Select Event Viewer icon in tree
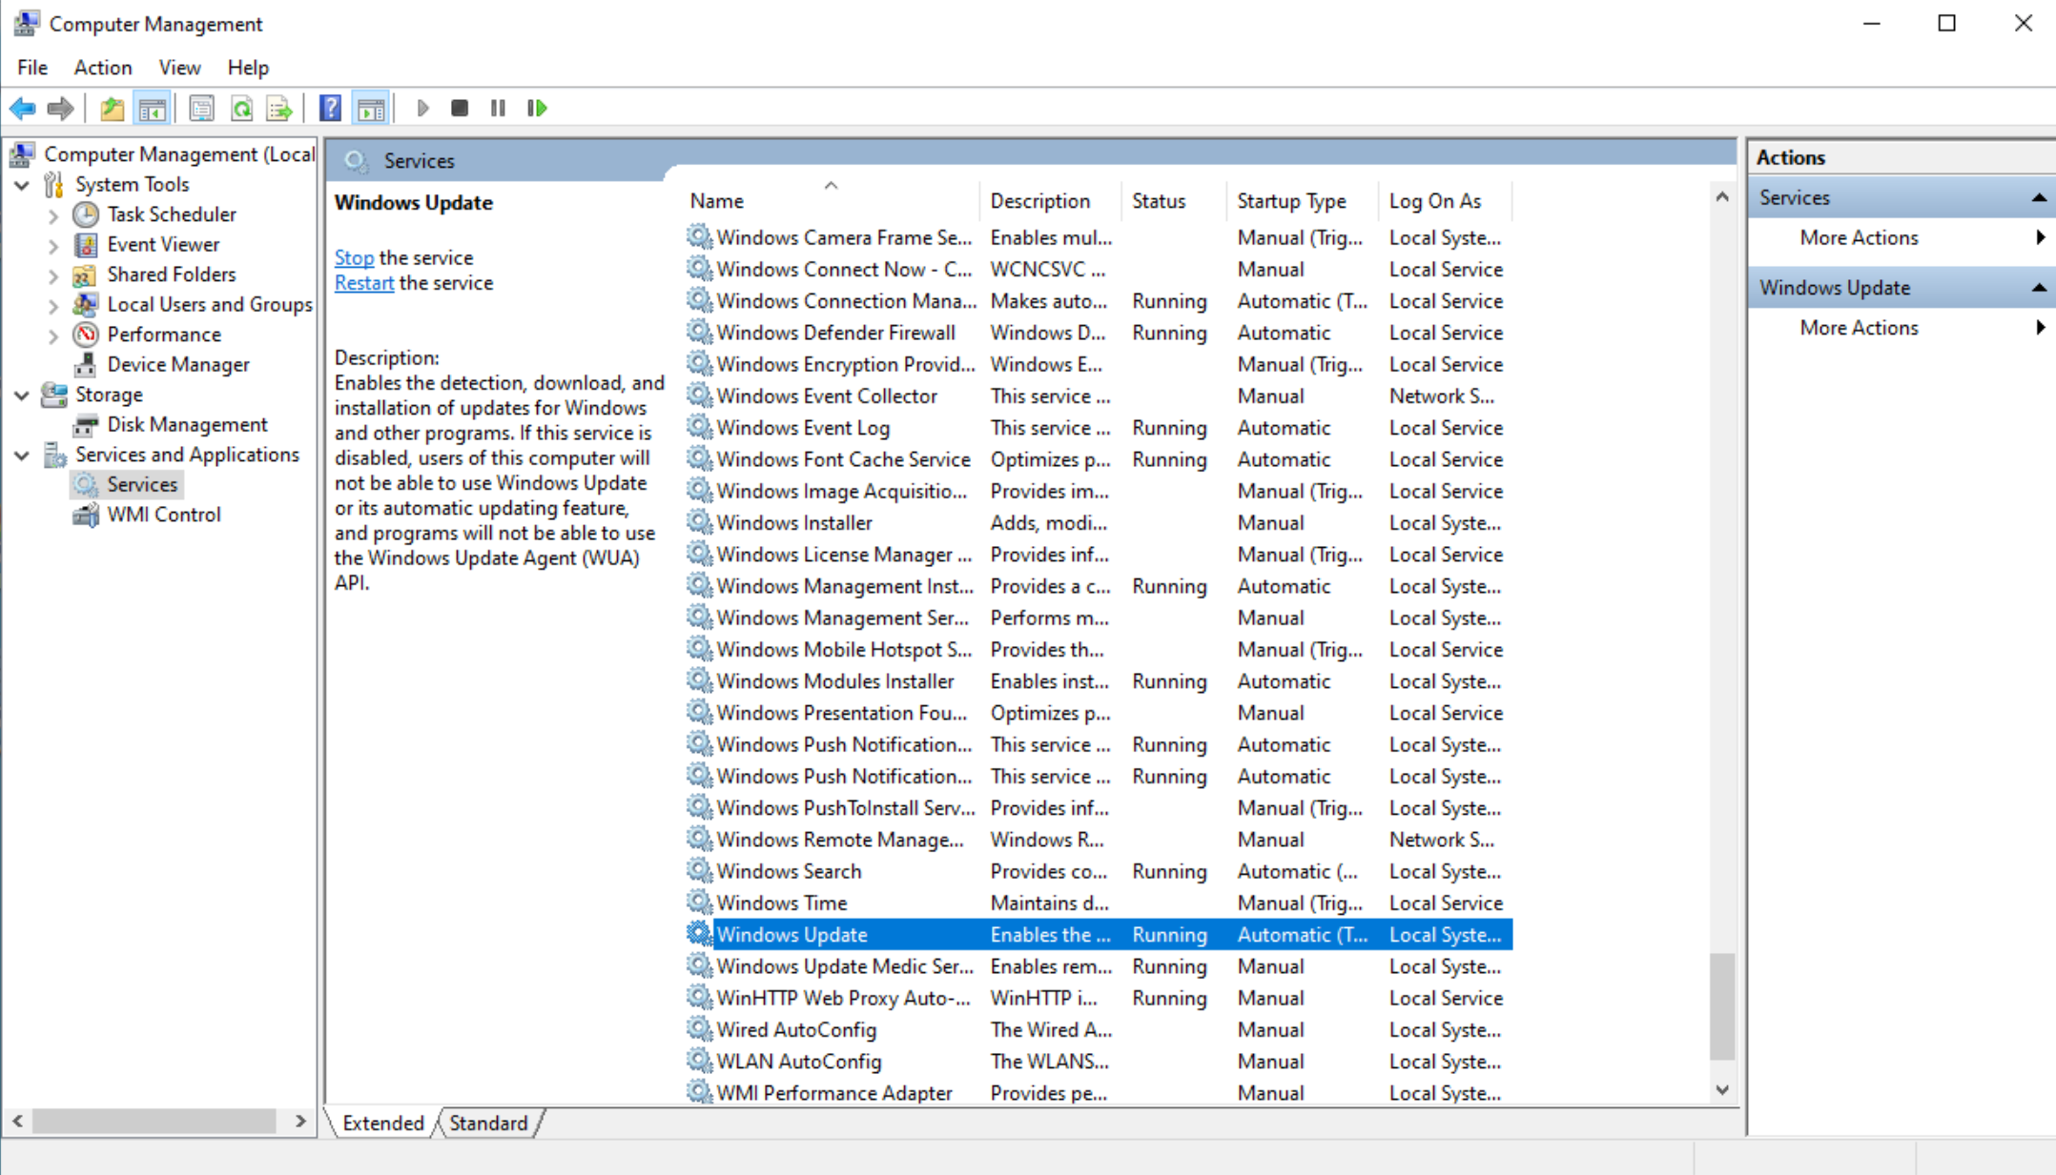 tap(86, 245)
